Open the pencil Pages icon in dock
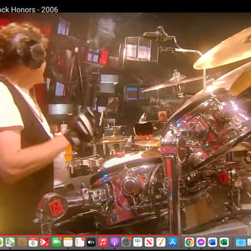The height and width of the screenshot is (251, 251). tap(161, 242)
